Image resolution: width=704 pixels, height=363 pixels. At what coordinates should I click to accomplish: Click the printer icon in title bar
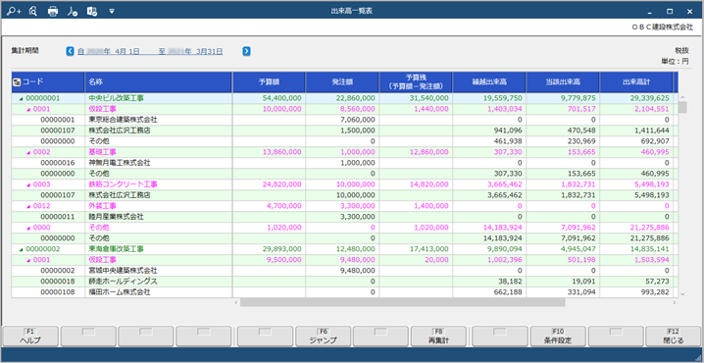(53, 11)
